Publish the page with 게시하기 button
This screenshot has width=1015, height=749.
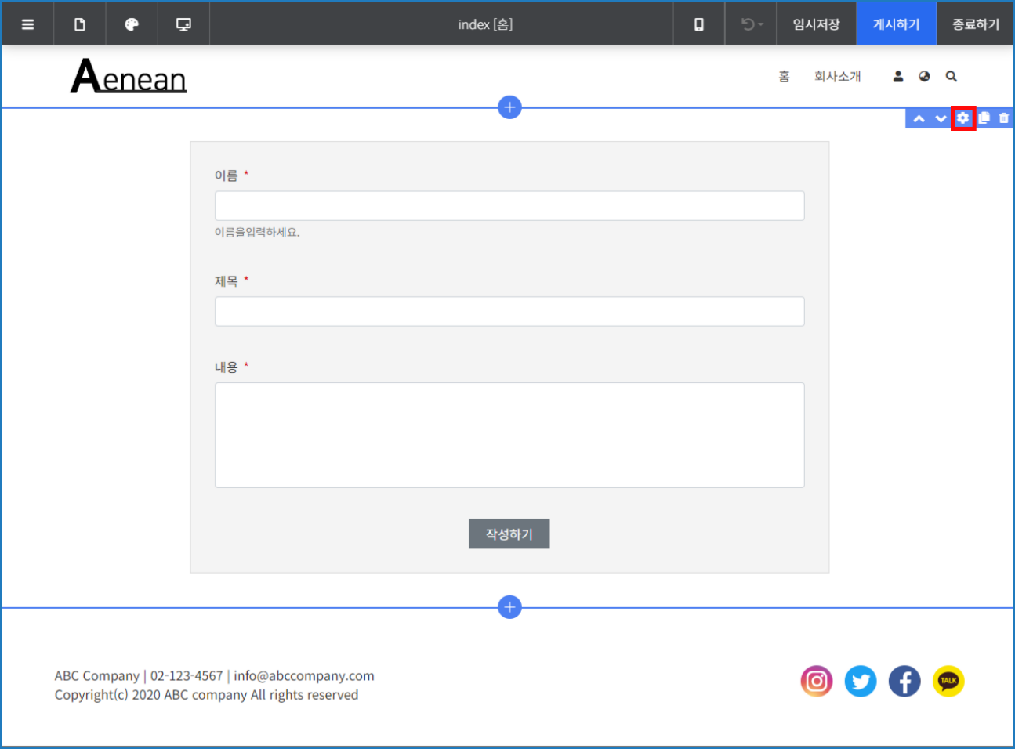[x=896, y=24]
